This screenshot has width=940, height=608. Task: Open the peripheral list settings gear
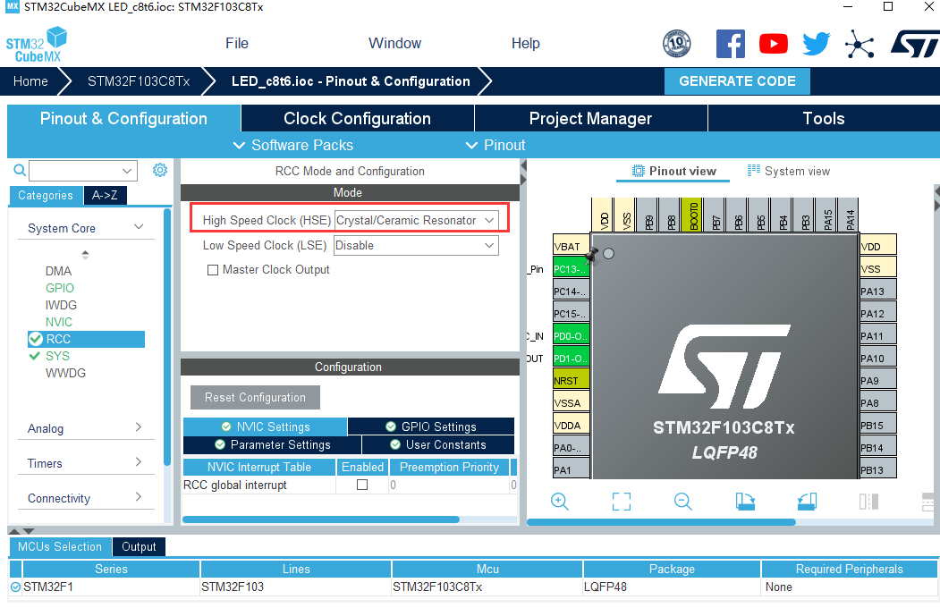click(160, 170)
